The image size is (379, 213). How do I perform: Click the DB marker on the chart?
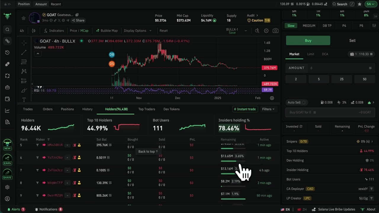pyautogui.click(x=112, y=54)
